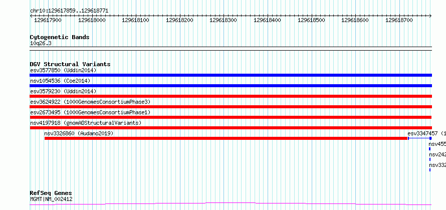Click the blue bar under nsv1054536
Image resolution: width=446 pixels, height=210 pixels.
(x=231, y=86)
